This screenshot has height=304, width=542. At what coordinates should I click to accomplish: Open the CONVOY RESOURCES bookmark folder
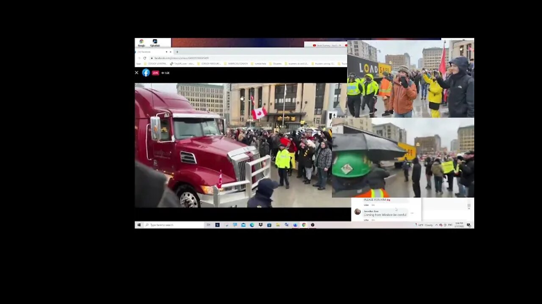(209, 64)
